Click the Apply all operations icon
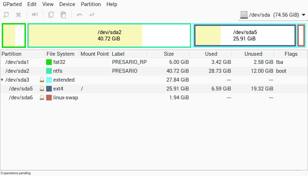 coord(92,15)
